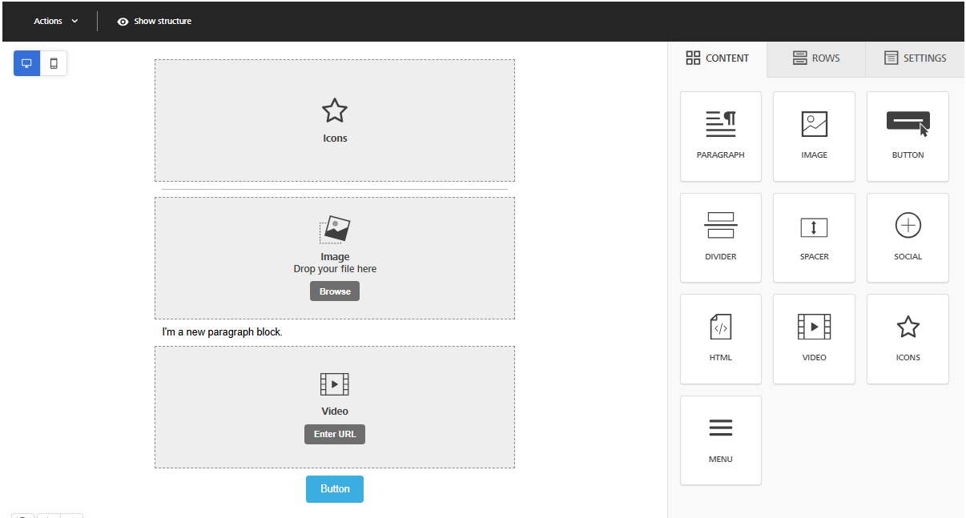The height and width of the screenshot is (518, 966).
Task: Select the HTML content block
Action: point(720,339)
